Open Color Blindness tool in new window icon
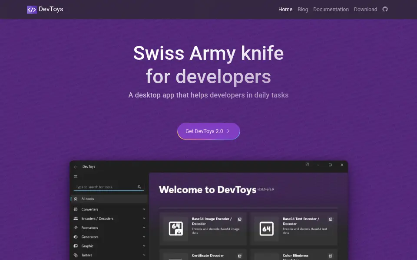The image size is (417, 260). click(x=330, y=256)
